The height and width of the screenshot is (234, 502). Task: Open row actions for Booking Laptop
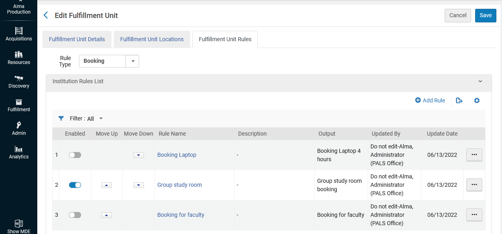click(x=474, y=155)
